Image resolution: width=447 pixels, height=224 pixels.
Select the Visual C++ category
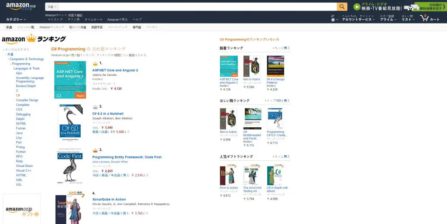(24, 170)
